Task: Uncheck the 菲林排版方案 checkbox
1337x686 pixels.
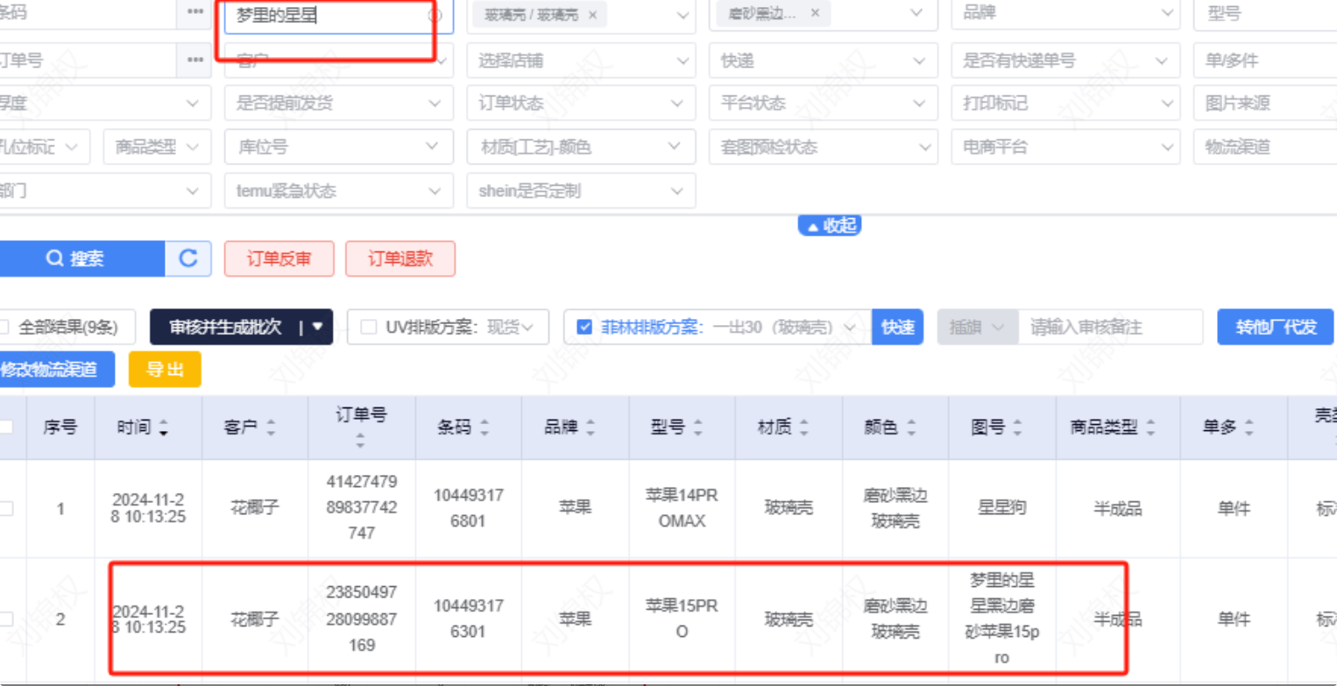Action: click(x=585, y=328)
